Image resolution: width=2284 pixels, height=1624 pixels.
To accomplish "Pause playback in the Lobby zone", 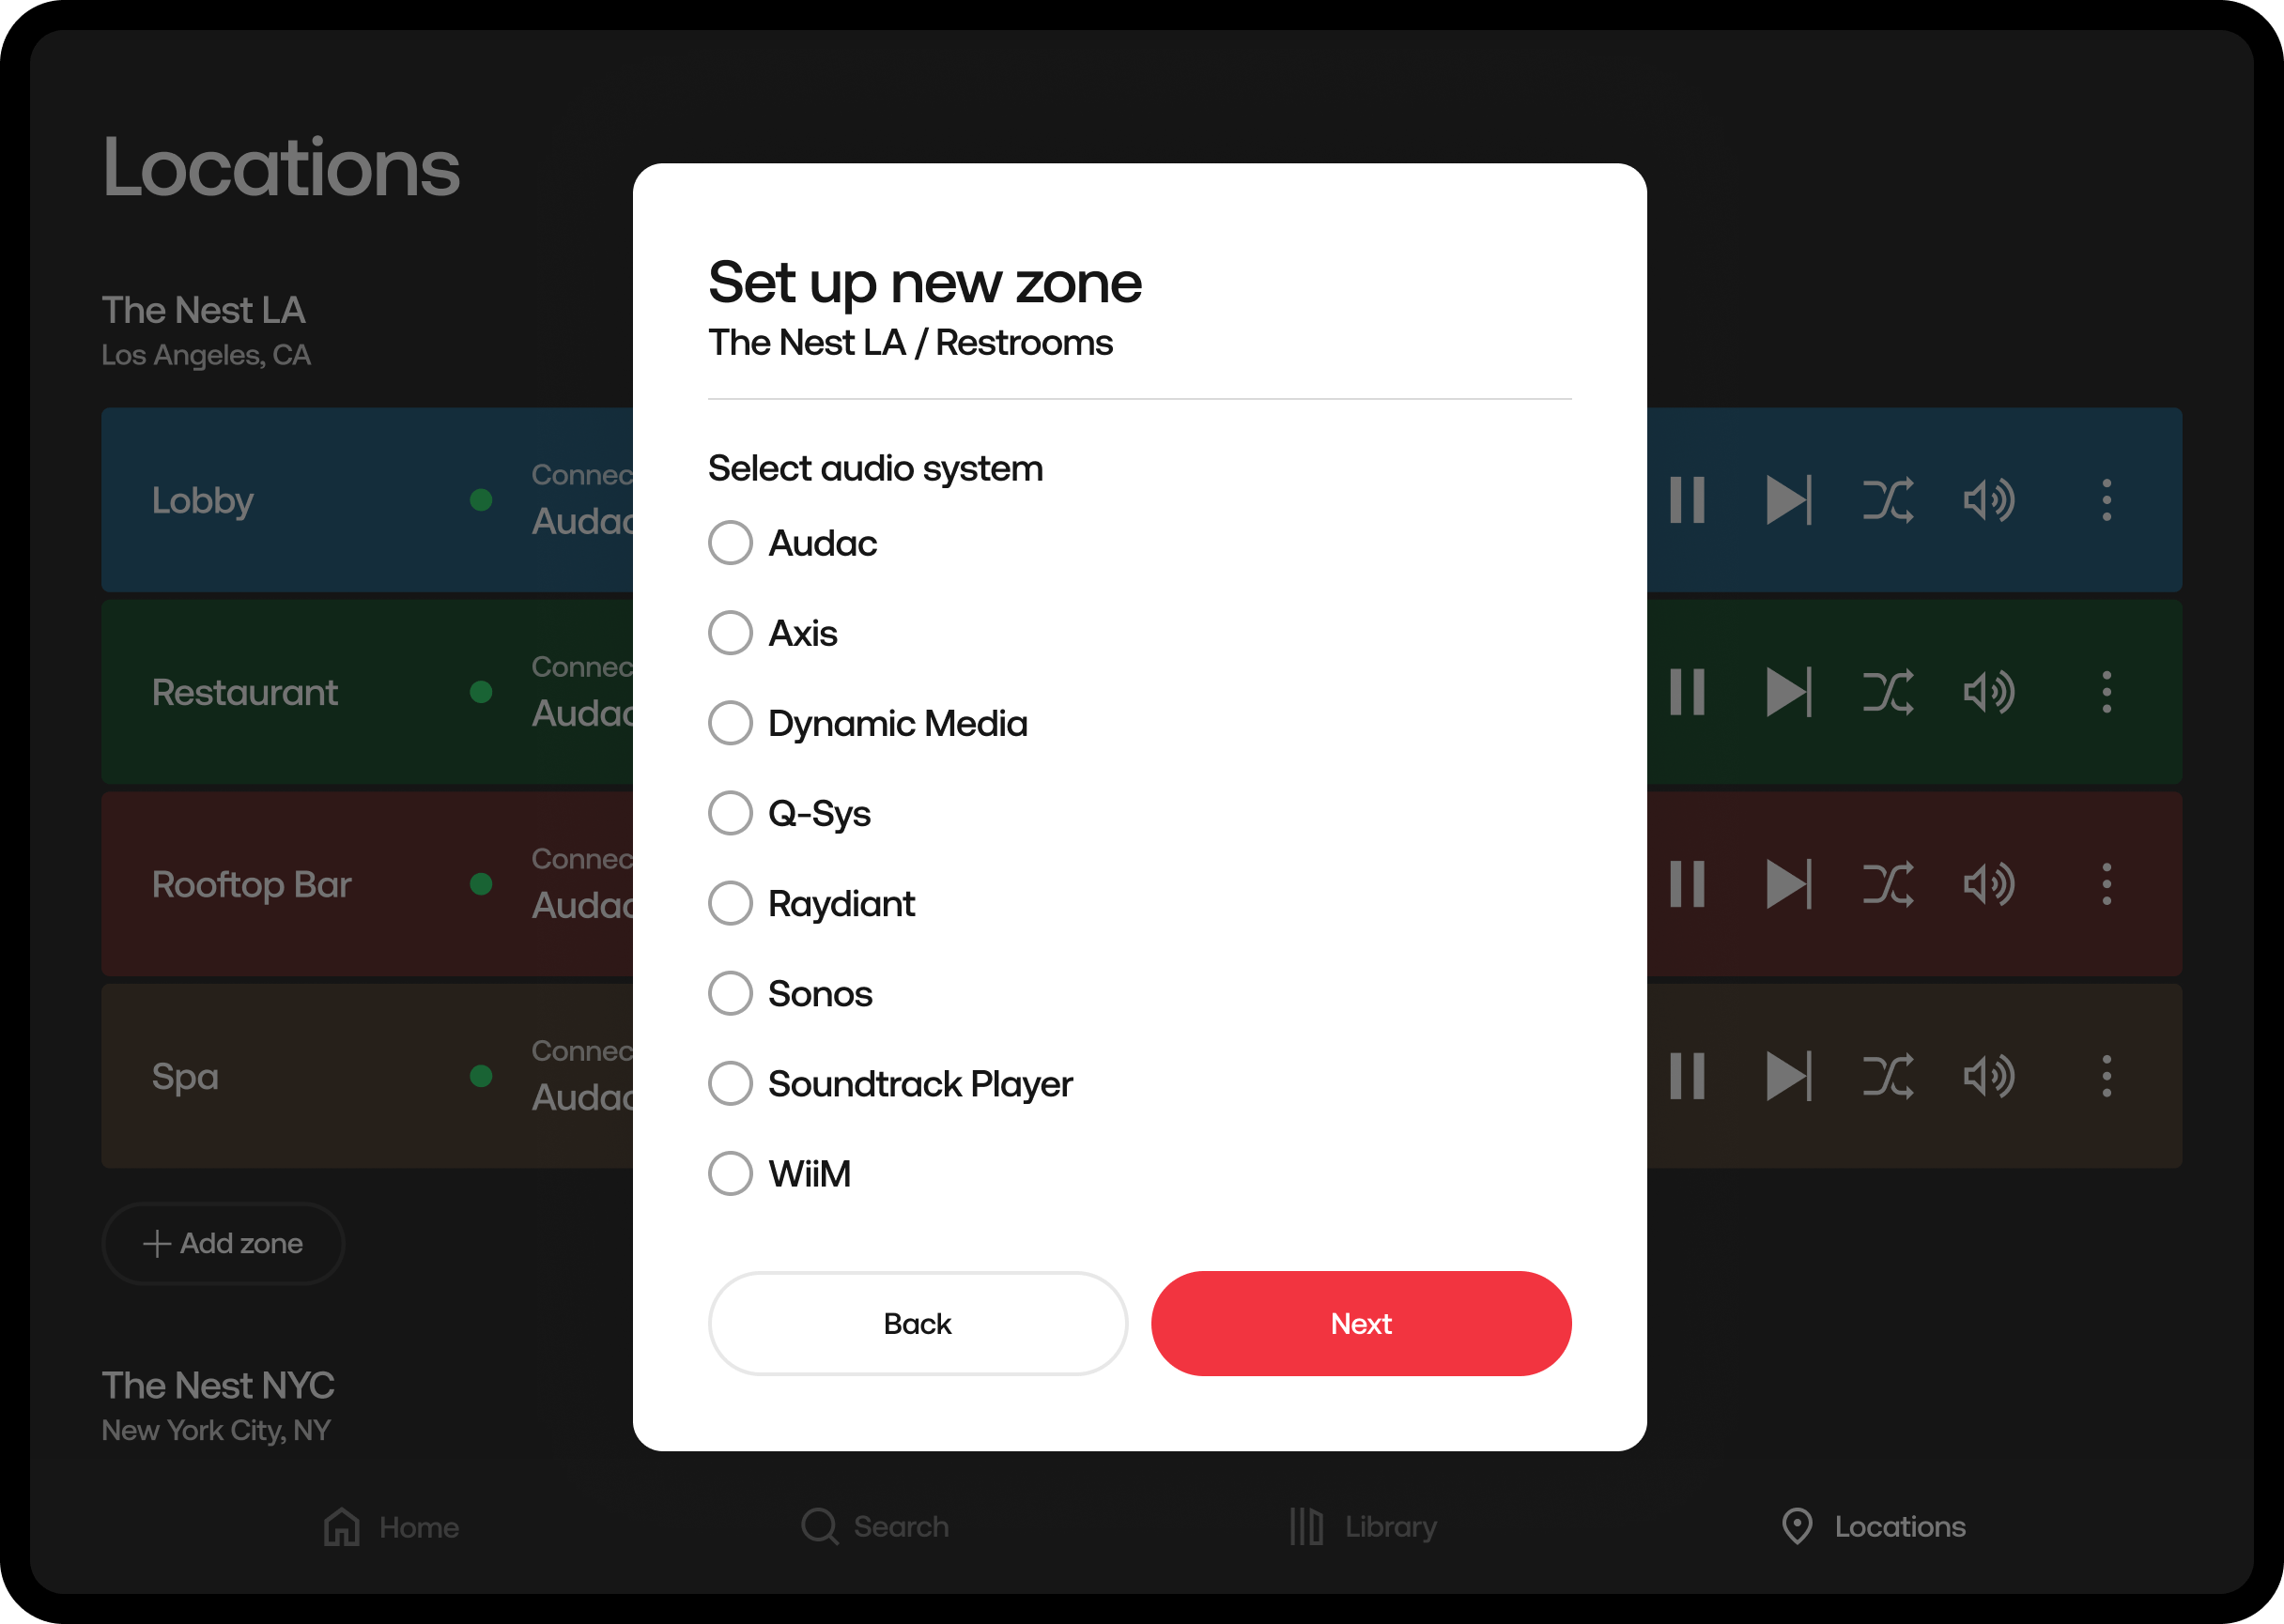I will pyautogui.click(x=1687, y=500).
